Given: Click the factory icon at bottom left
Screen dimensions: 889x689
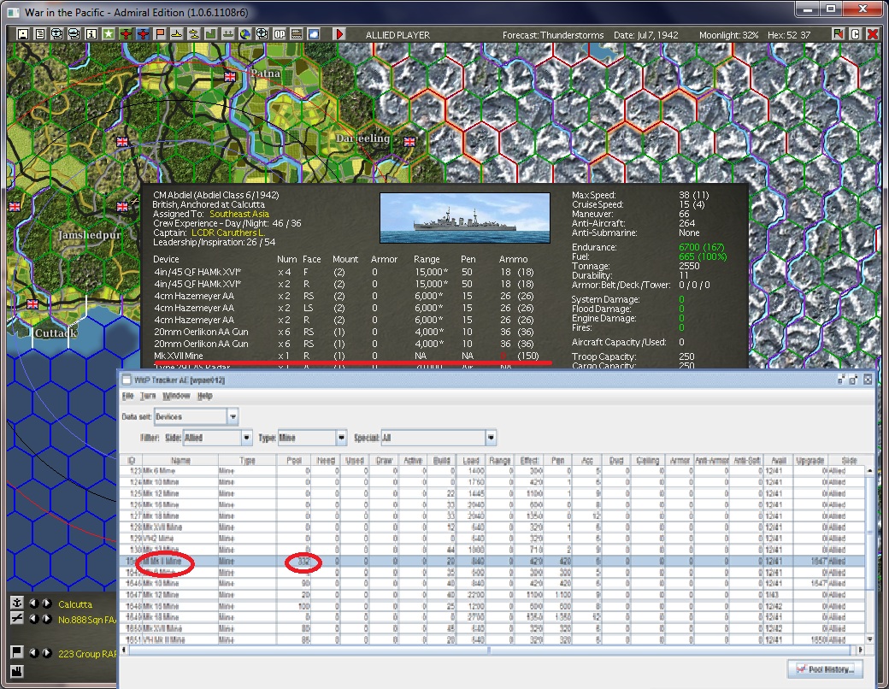Looking at the screenshot, I should coord(16,670).
